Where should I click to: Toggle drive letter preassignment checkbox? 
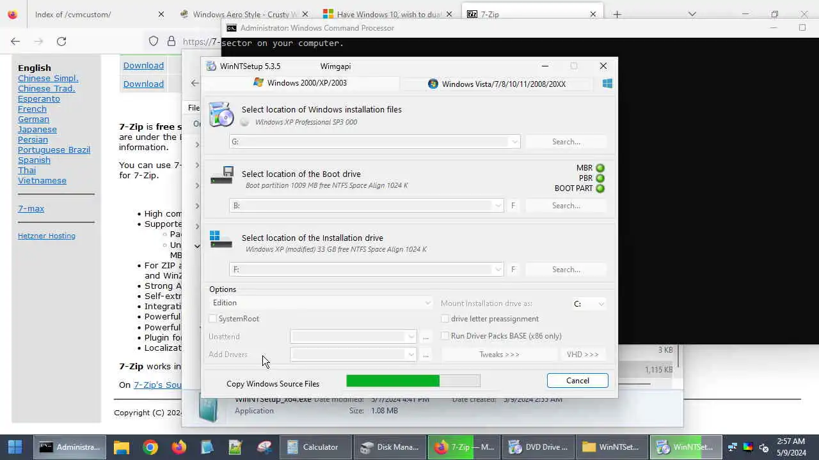pos(445,319)
